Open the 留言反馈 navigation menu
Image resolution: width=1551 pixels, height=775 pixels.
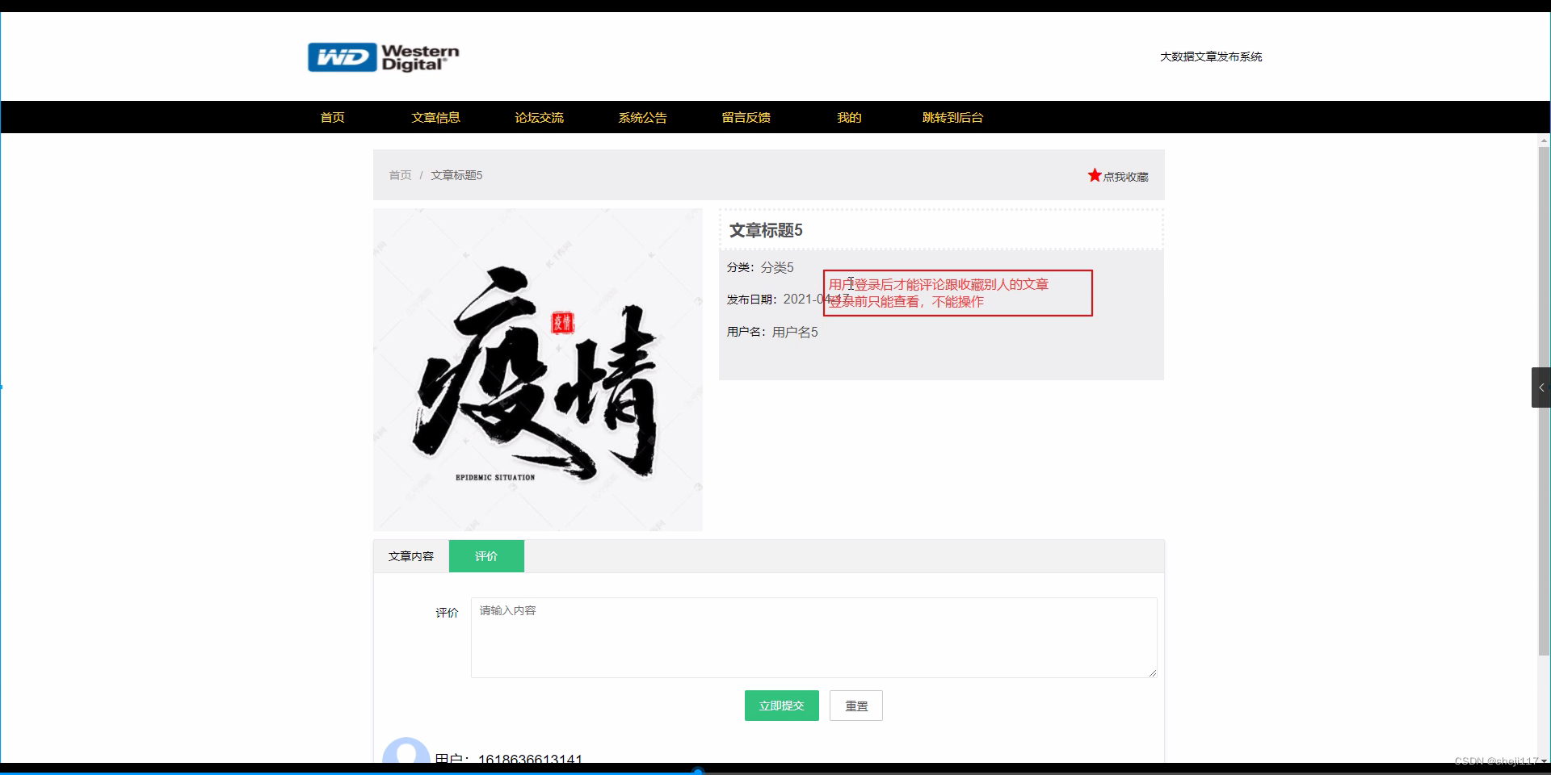(746, 117)
